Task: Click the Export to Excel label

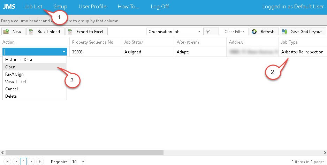Action: pyautogui.click(x=90, y=32)
